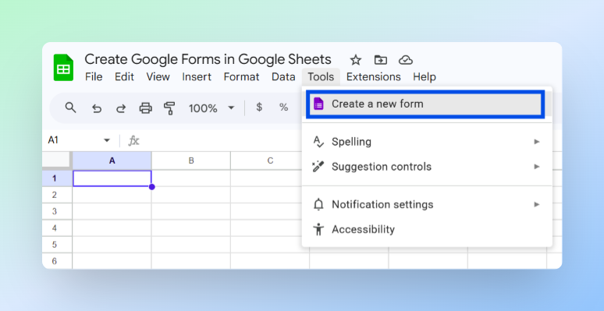Expand the Spelling submenu arrow
This screenshot has height=311, width=604.
pyautogui.click(x=537, y=142)
